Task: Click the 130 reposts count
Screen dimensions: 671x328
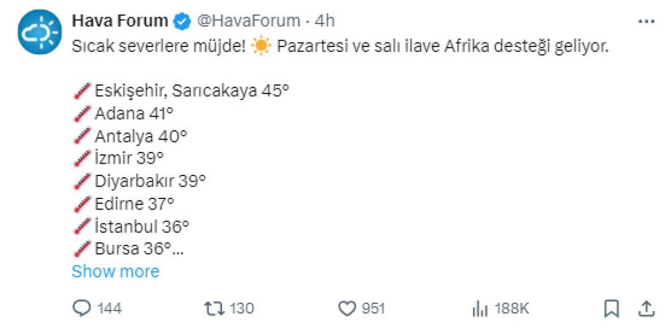Action: (242, 308)
